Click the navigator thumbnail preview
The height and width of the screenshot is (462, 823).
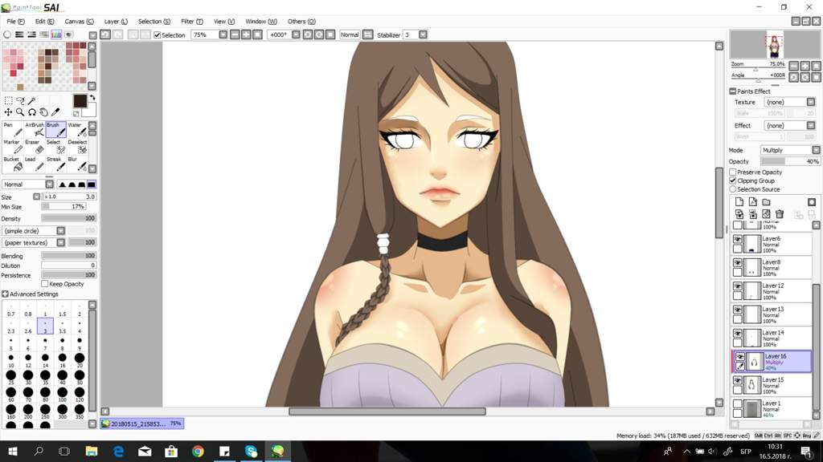point(774,45)
